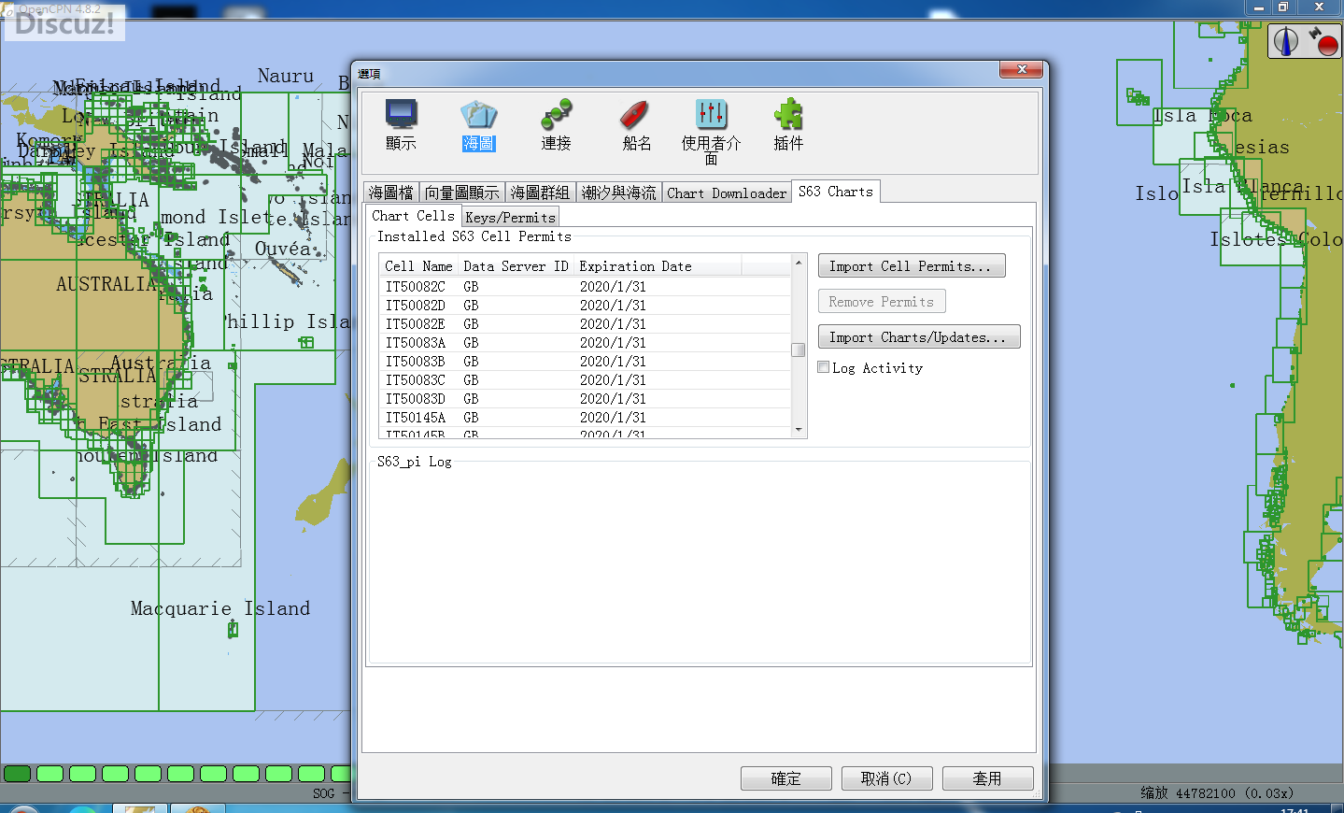Switch to the 海圖群組 tab
1344x813 pixels.
(540, 193)
